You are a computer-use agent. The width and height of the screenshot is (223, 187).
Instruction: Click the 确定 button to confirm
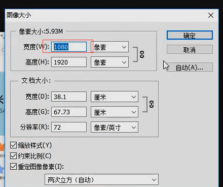coord(190,35)
